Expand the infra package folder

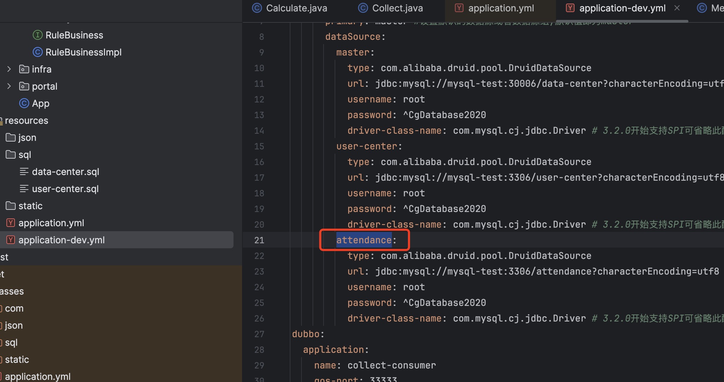9,69
